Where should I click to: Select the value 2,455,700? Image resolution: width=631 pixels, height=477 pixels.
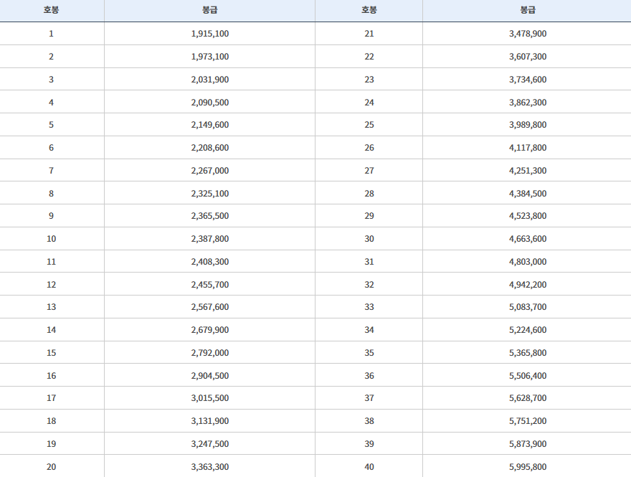209,285
